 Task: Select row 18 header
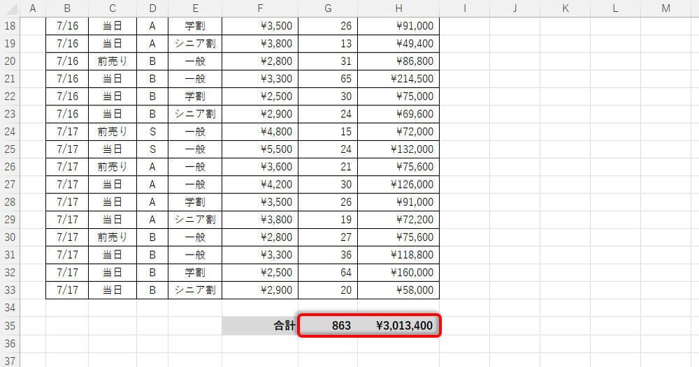pyautogui.click(x=10, y=26)
